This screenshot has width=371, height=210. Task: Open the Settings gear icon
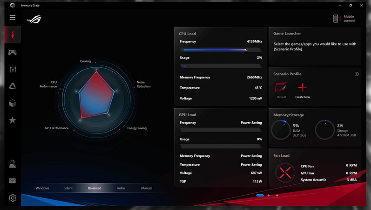[x=13, y=198]
